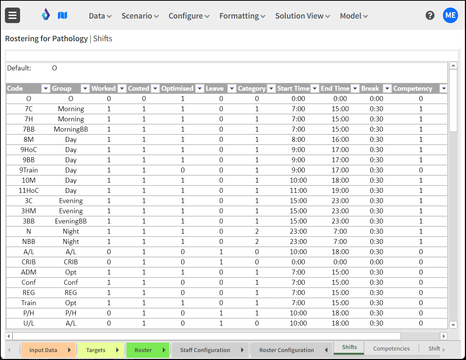The height and width of the screenshot is (360, 466).
Task: Expand the Targets group arrow
Action: click(117, 350)
